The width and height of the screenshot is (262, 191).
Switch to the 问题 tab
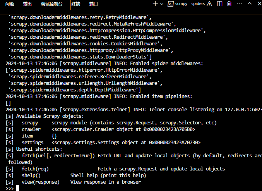coord(10,4)
